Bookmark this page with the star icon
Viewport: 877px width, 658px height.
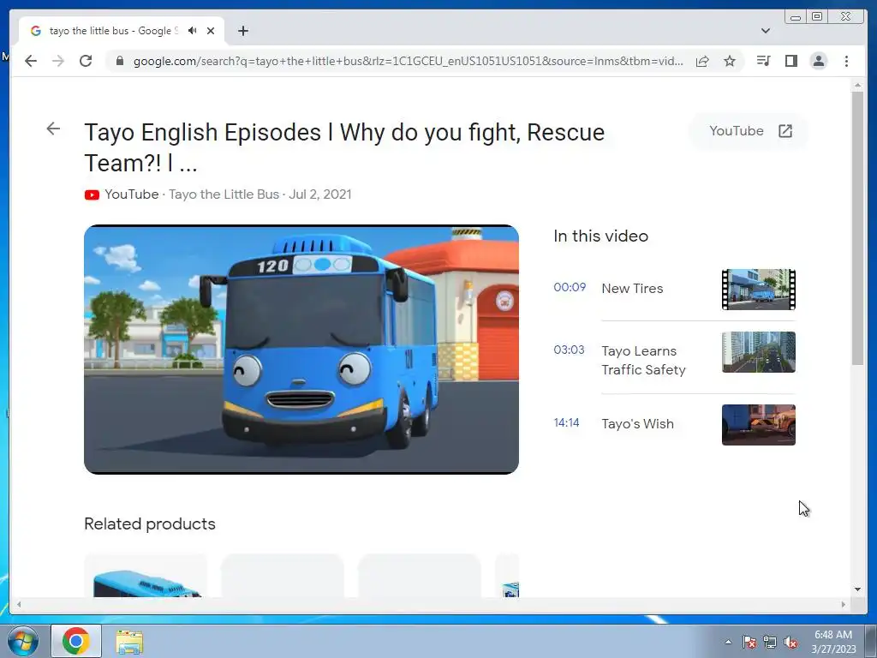[x=730, y=61]
